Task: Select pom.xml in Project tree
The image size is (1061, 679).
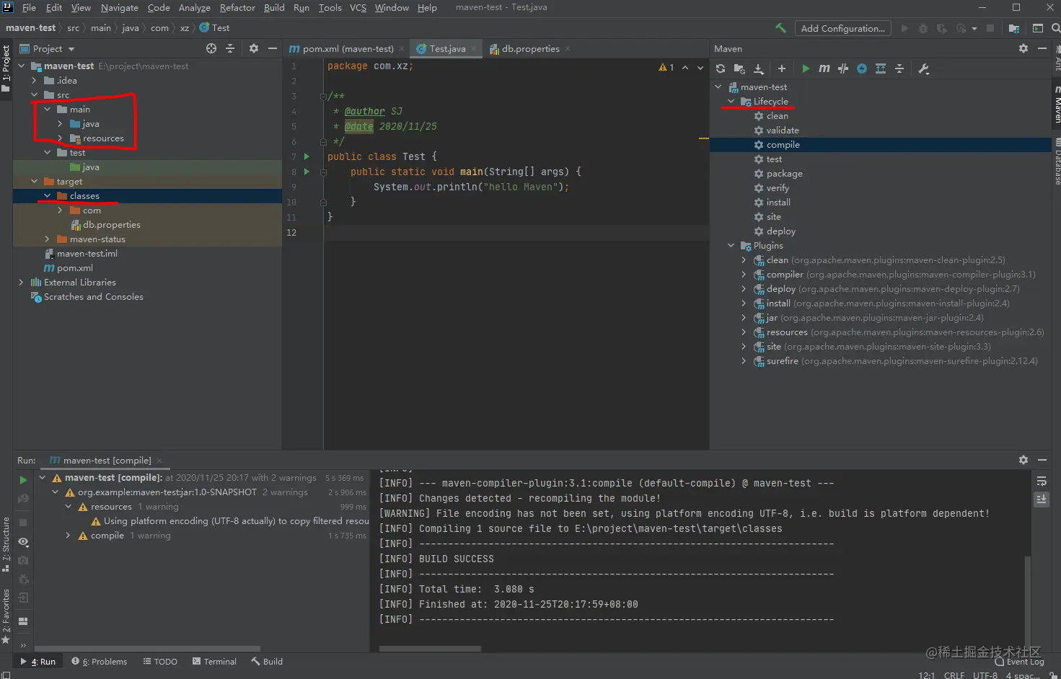Action: coord(74,267)
